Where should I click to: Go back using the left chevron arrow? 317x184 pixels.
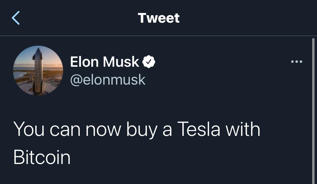(x=15, y=18)
